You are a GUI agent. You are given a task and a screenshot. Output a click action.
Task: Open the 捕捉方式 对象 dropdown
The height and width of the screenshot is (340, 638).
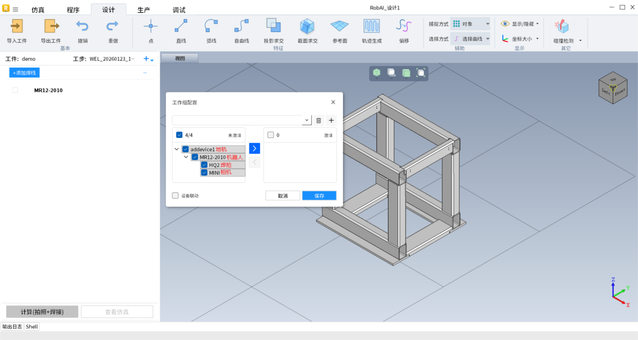coord(470,24)
